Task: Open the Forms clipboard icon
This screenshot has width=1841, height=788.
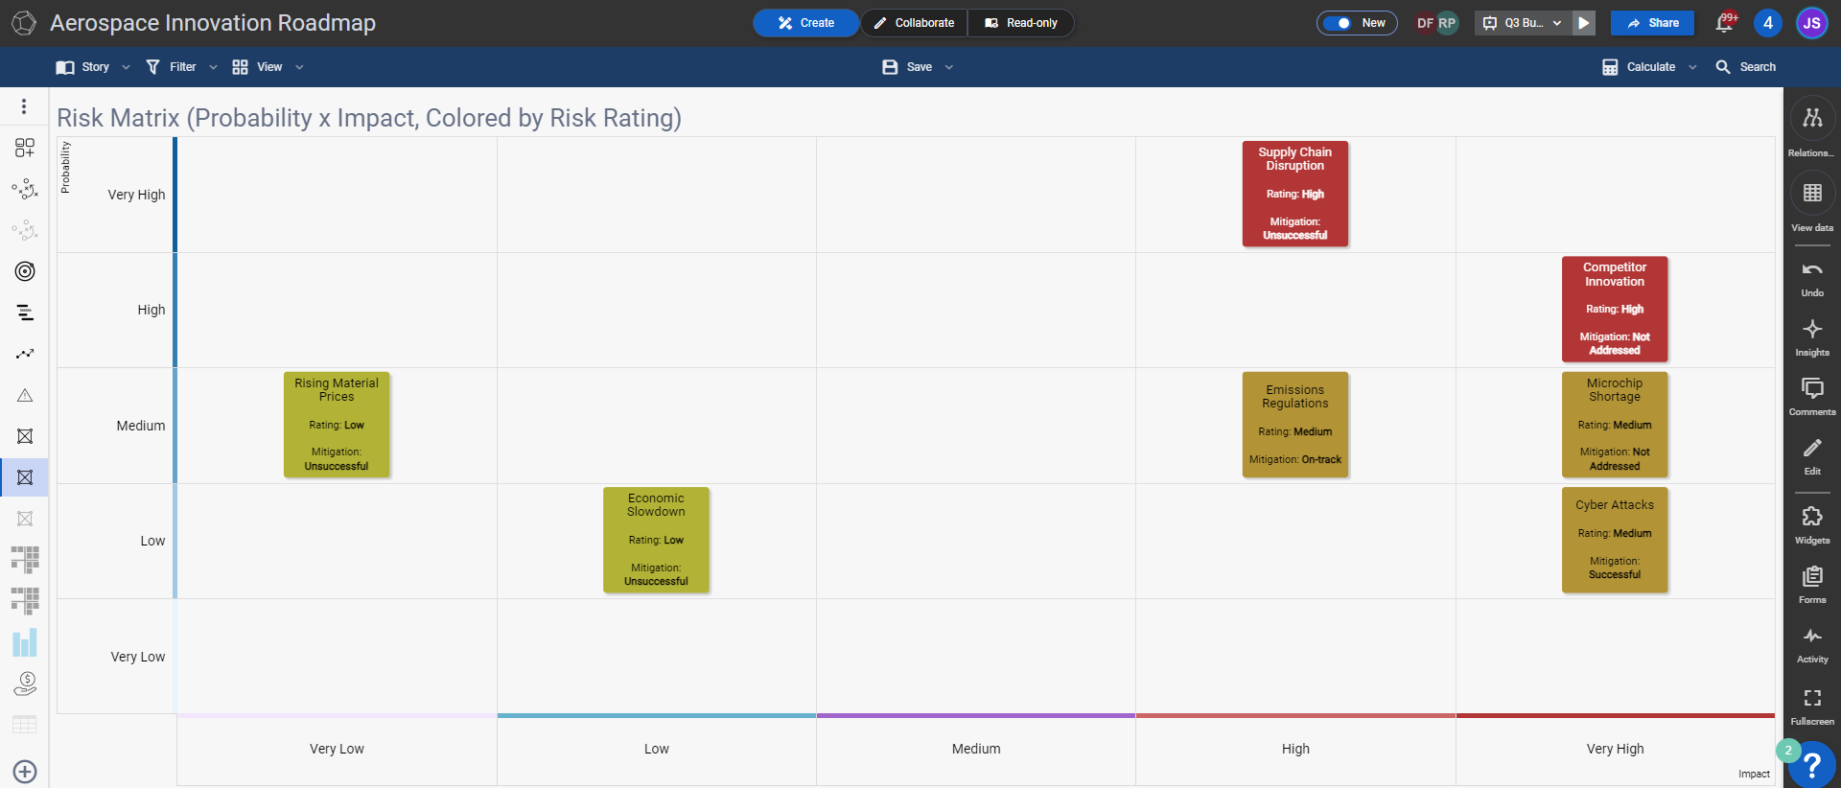Action: click(1812, 576)
